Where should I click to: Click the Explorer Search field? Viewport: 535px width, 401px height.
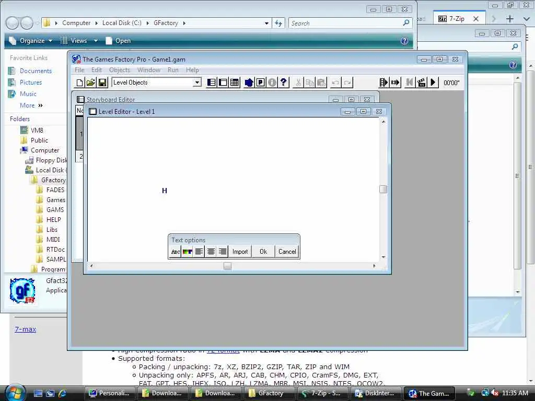(x=350, y=23)
